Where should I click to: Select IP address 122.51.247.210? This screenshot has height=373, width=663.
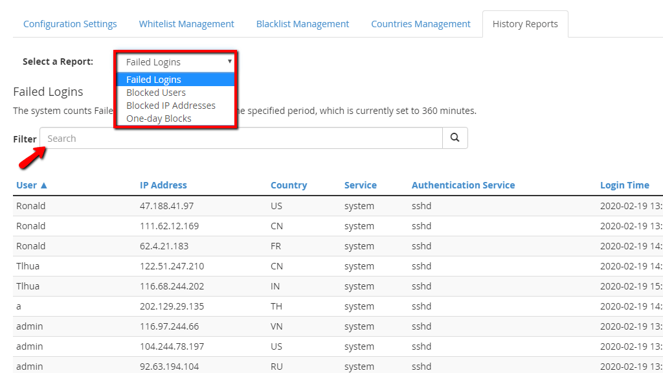(172, 266)
